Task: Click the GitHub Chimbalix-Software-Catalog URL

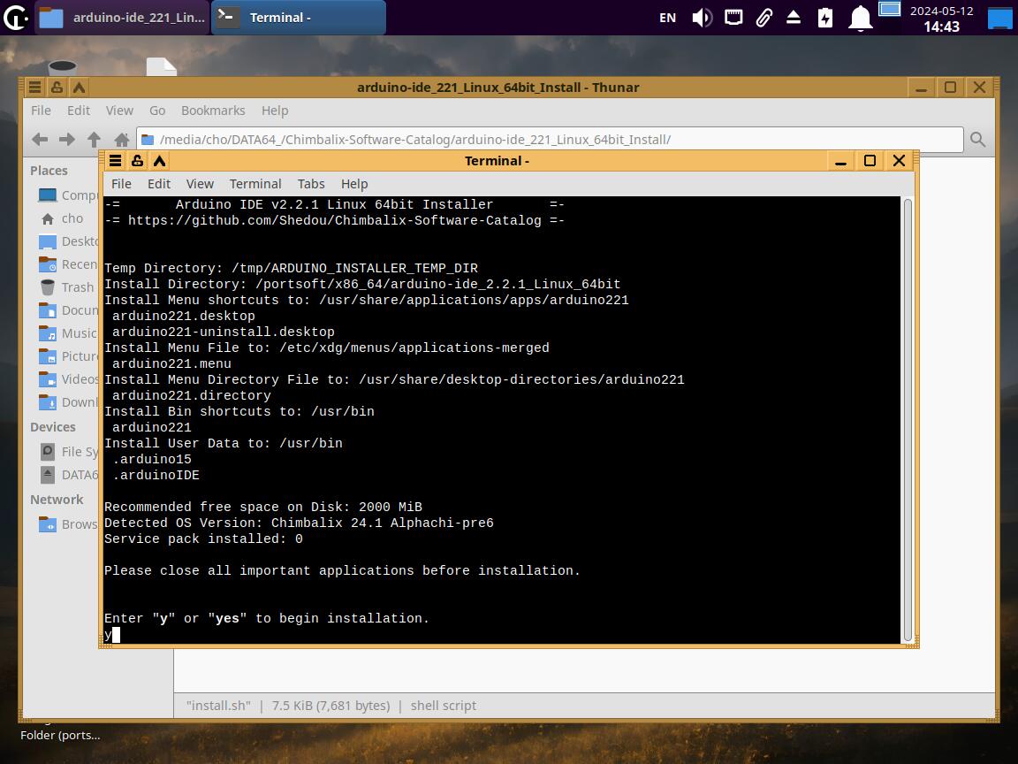Action: click(x=334, y=220)
